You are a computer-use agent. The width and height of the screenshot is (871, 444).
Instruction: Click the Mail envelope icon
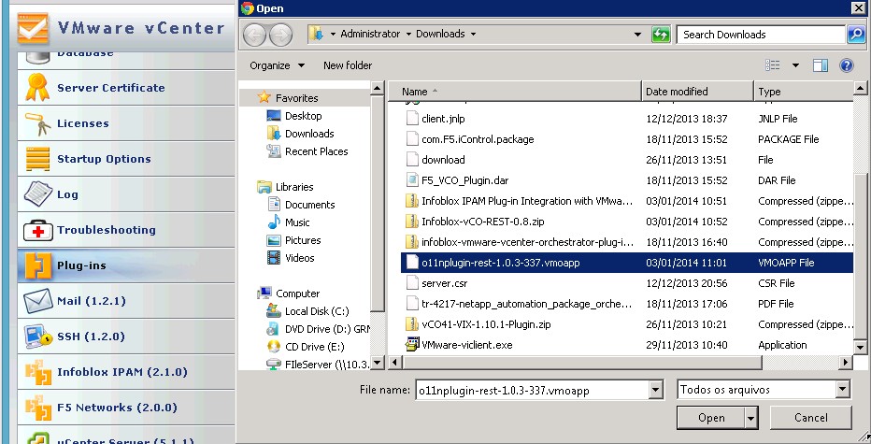pos(36,301)
